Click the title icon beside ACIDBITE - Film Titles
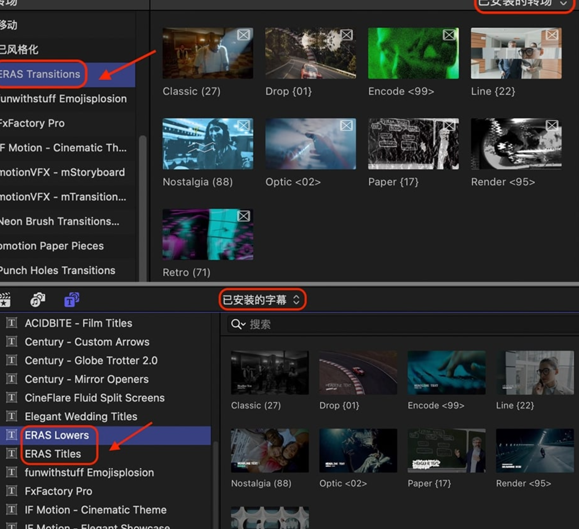This screenshot has width=579, height=529. coord(12,323)
